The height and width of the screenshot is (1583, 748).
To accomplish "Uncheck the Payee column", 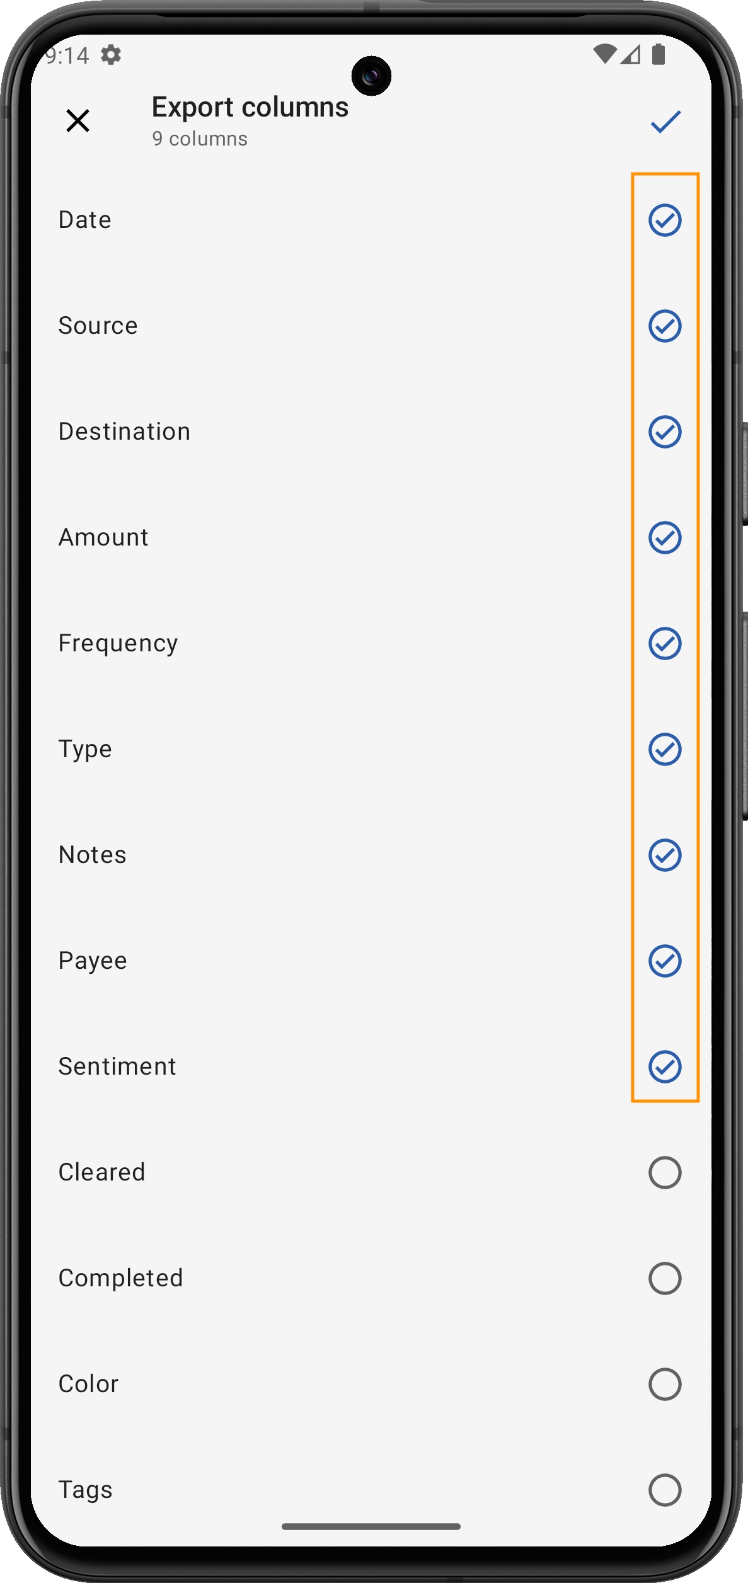I will click(x=665, y=961).
